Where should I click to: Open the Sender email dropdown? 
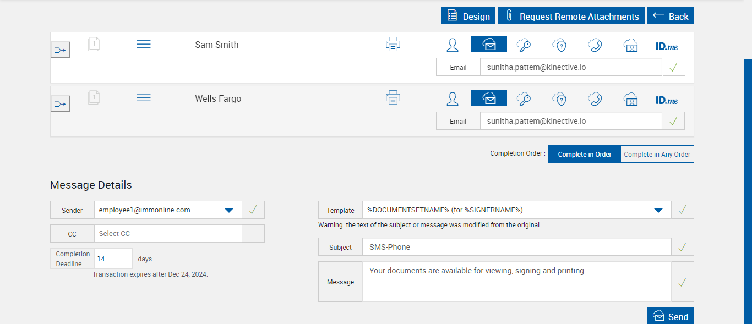(229, 210)
